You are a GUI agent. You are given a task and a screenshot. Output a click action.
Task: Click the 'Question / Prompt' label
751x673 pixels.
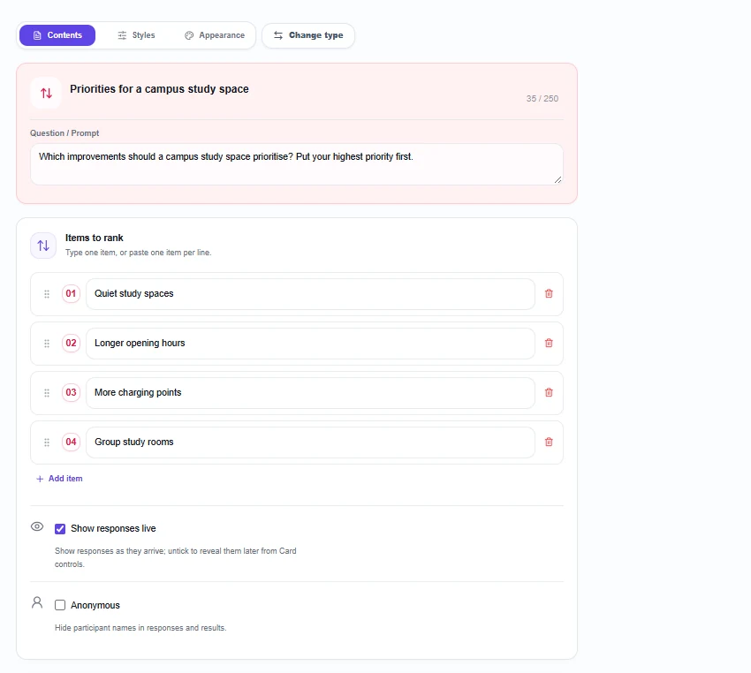pos(64,133)
